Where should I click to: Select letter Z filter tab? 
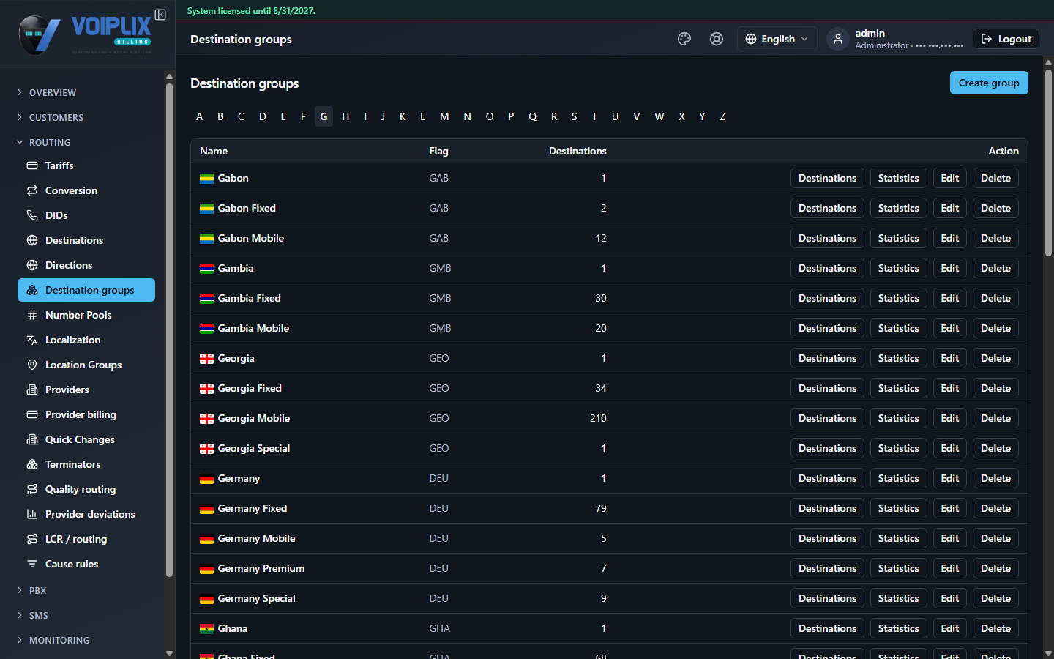(x=722, y=116)
